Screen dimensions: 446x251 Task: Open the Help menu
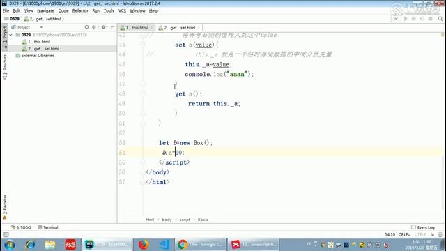153,11
